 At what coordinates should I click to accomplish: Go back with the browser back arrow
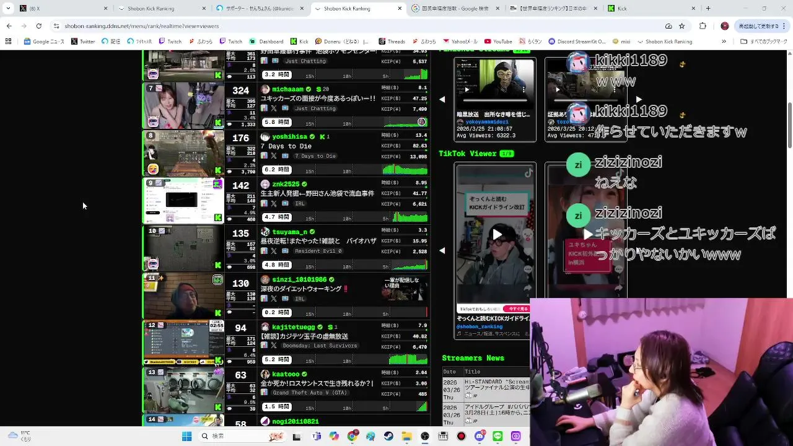coord(9,26)
